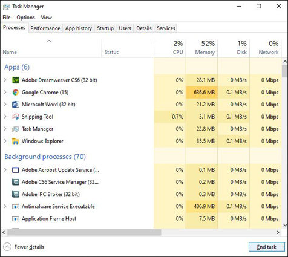Click the Snipping Tool scissors icon
Screen dimensions: 288x257
[16, 117]
